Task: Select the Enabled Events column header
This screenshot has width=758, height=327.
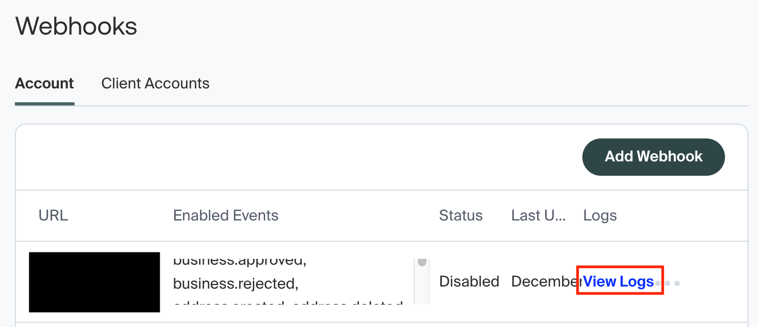Action: click(x=226, y=216)
